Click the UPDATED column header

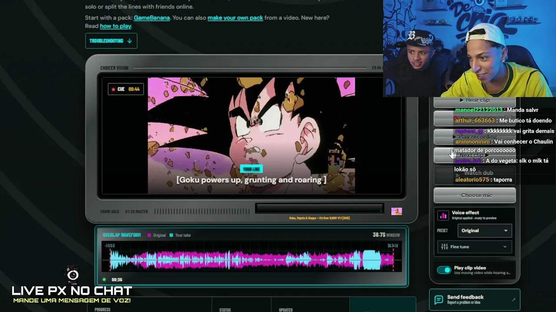coord(286,310)
